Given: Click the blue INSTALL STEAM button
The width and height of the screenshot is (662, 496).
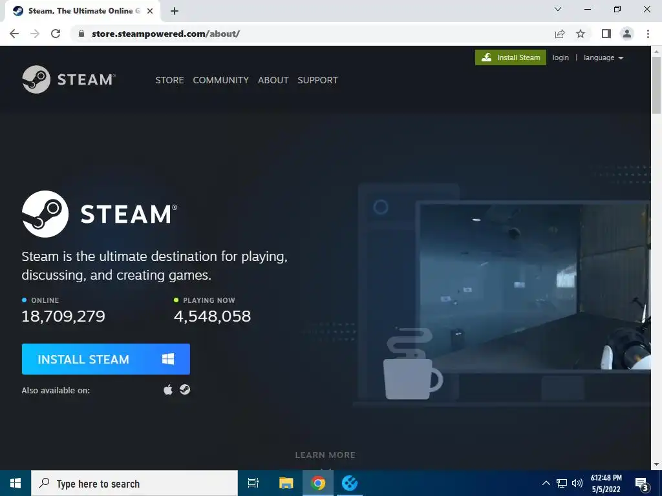Looking at the screenshot, I should 106,359.
